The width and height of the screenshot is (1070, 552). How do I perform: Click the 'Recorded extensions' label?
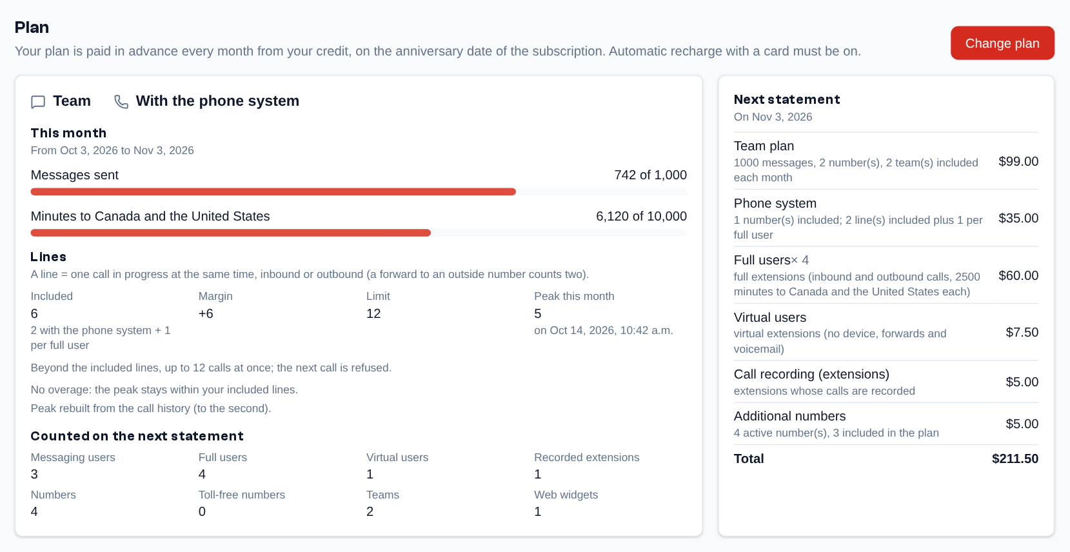tap(587, 457)
